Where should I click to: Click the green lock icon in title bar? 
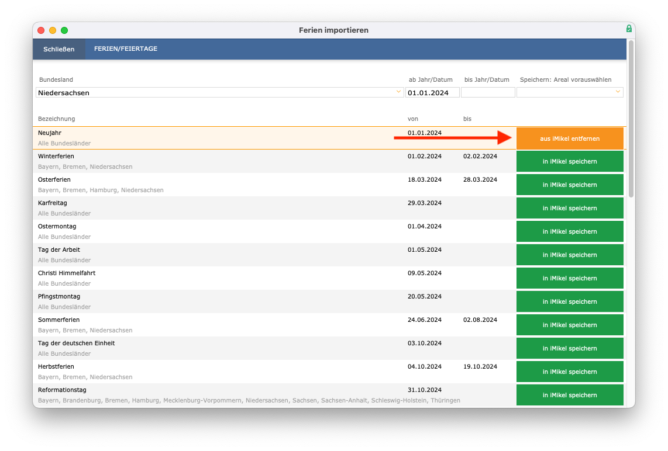pos(629,29)
